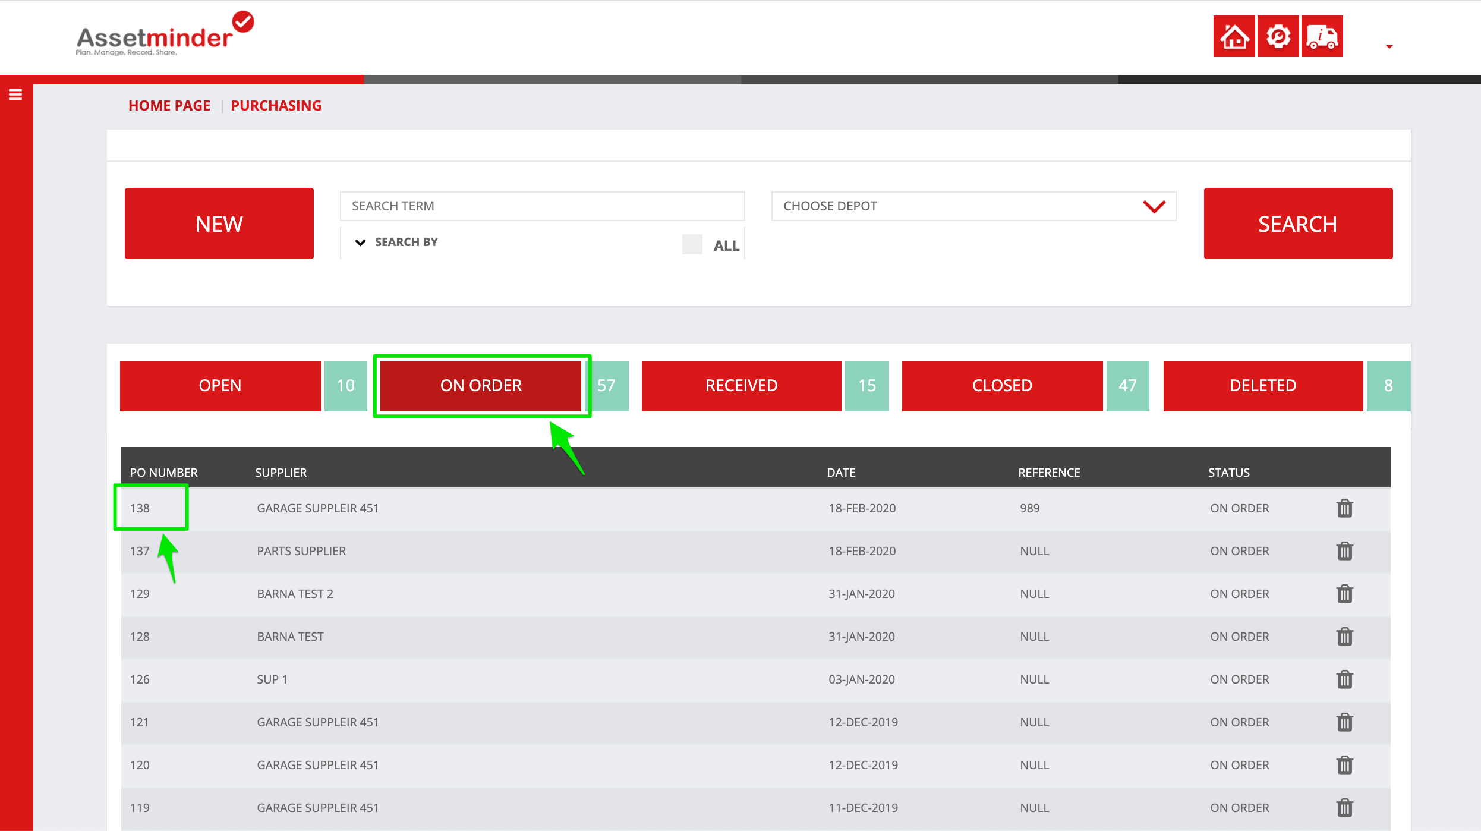Open the maintenance wrench gear icon
Image resolution: width=1481 pixels, height=831 pixels.
pyautogui.click(x=1278, y=37)
